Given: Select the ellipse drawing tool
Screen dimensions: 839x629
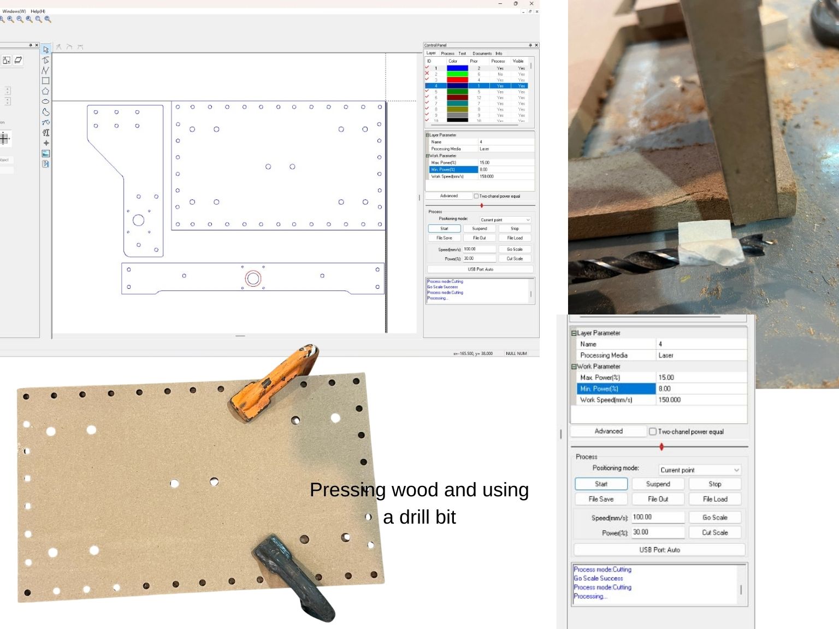Looking at the screenshot, I should 46,102.
